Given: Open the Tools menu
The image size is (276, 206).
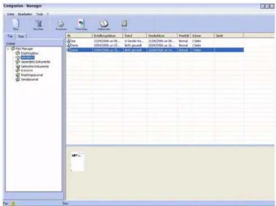Looking at the screenshot, I should click(x=40, y=14).
